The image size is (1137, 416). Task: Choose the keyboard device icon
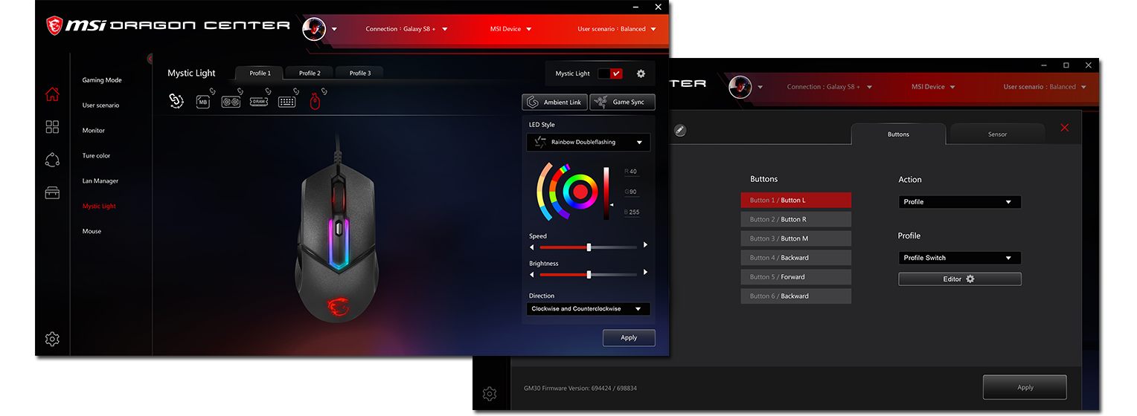[x=287, y=102]
